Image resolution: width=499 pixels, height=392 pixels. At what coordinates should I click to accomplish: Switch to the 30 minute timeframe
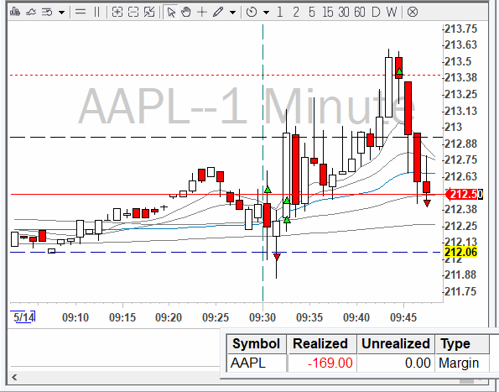tap(343, 12)
